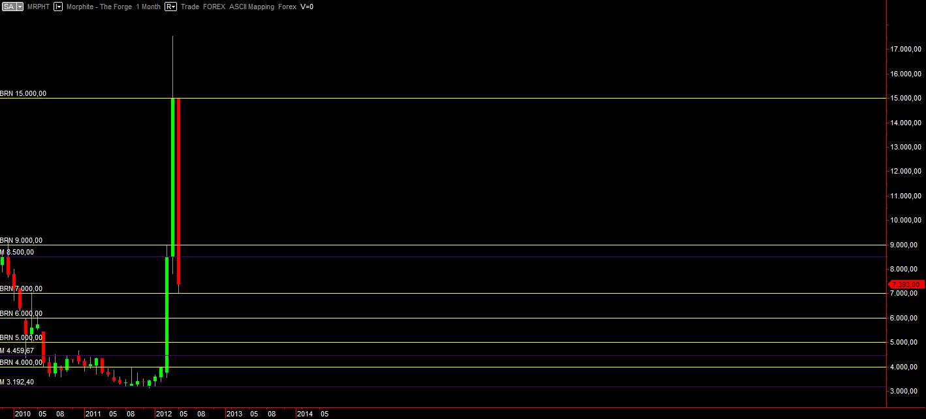Click the 2013 marker on time axis
Screen dimensions: 926x419
(234, 414)
